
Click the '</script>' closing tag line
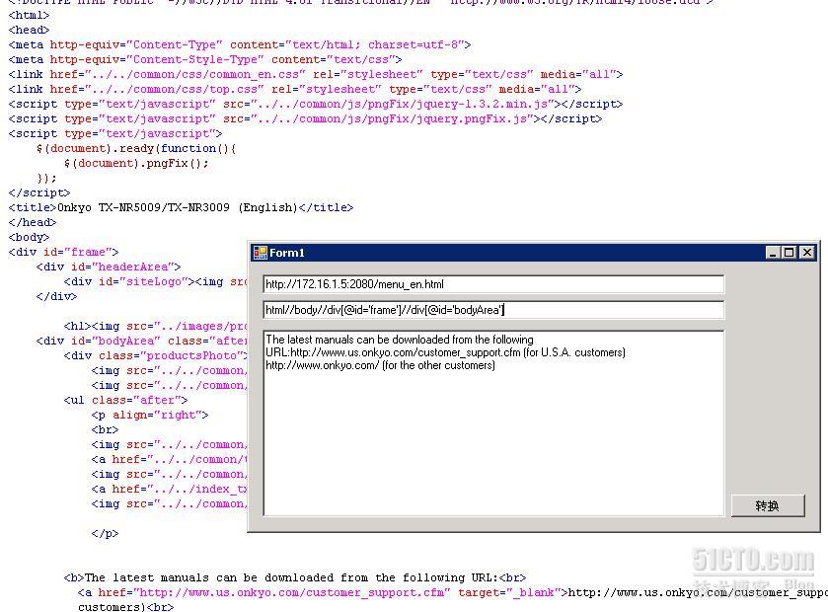39,192
